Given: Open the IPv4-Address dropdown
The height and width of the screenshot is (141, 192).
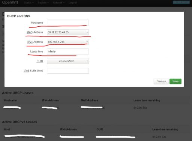Looking at the screenshot, I should coord(68,42).
